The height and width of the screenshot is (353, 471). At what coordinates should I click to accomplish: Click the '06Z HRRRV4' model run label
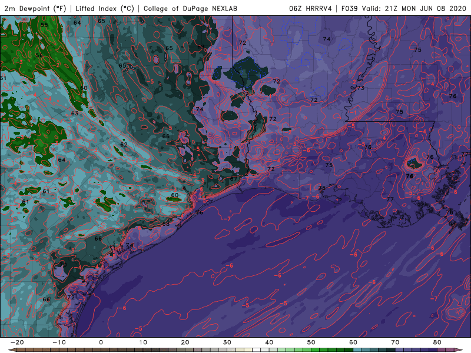click(x=310, y=8)
